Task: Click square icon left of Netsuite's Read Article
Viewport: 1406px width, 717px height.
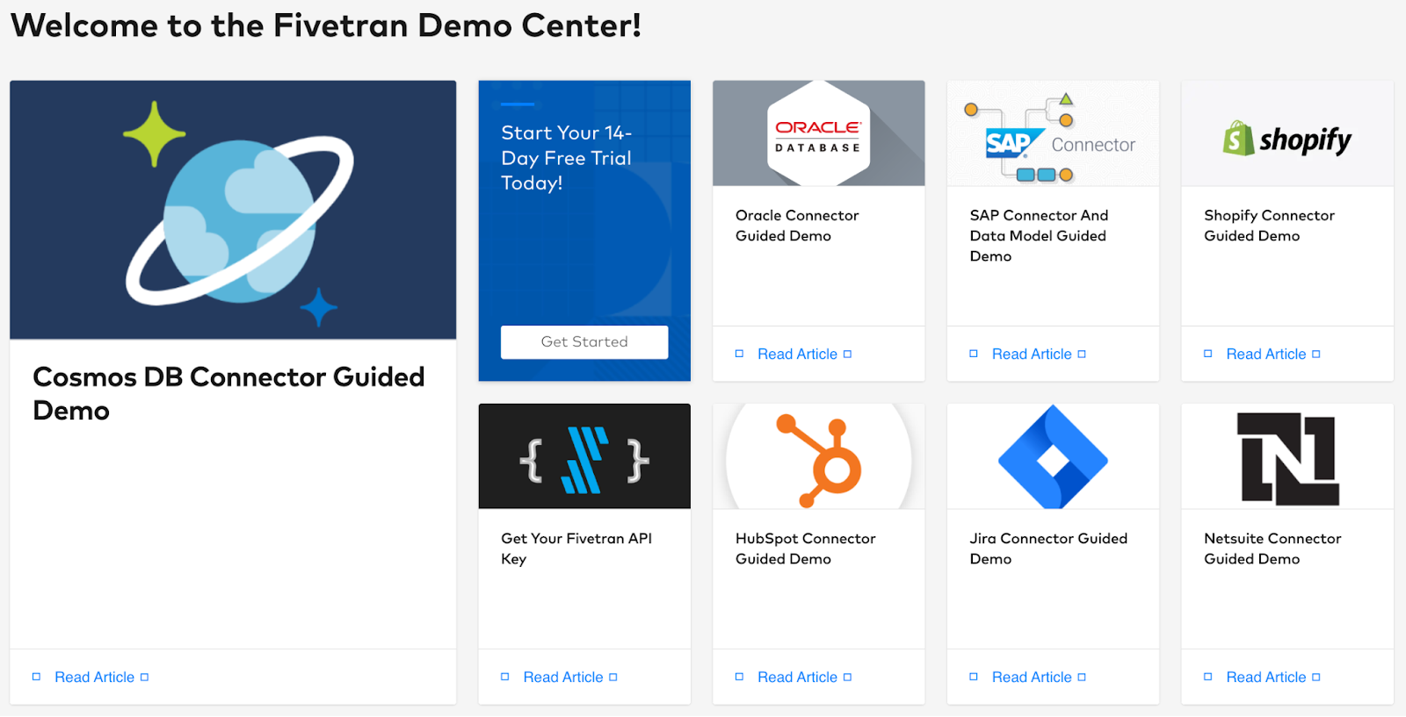Action: 1207,677
